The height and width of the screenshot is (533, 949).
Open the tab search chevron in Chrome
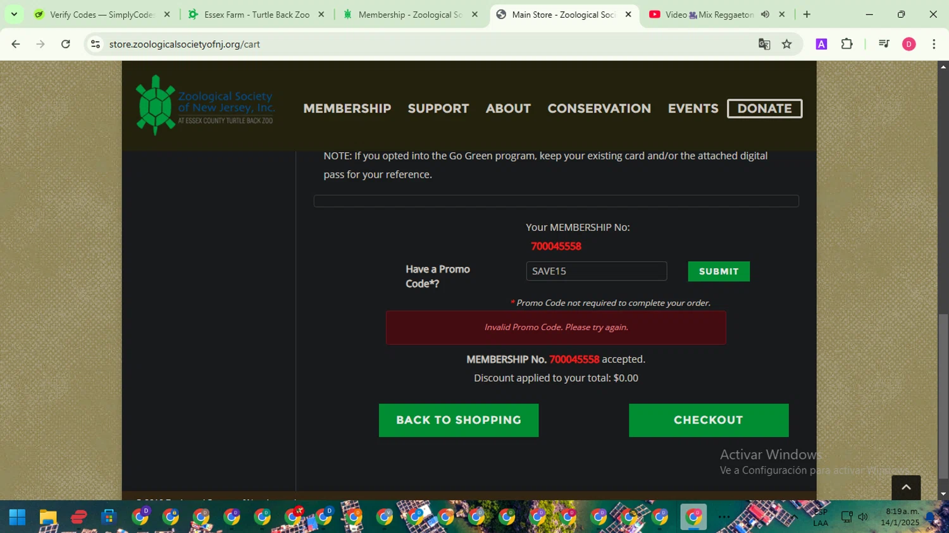(14, 14)
